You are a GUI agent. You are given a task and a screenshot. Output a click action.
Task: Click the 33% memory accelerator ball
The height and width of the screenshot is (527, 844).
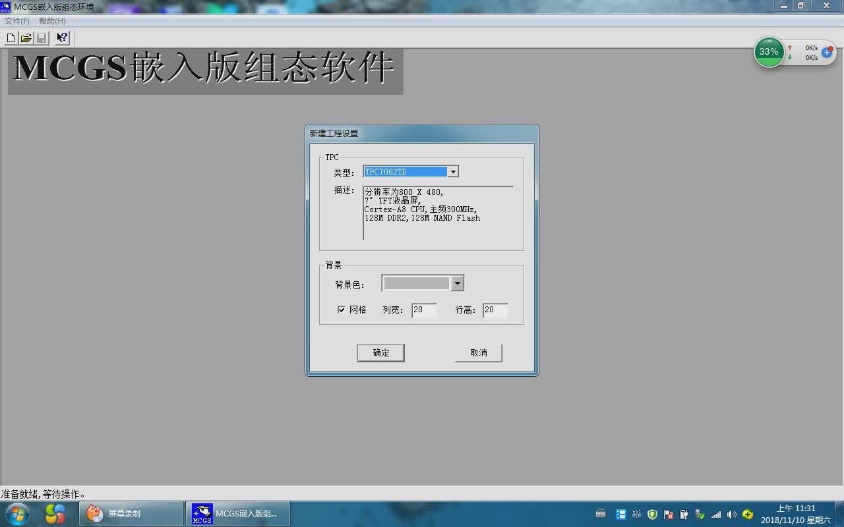(x=769, y=52)
